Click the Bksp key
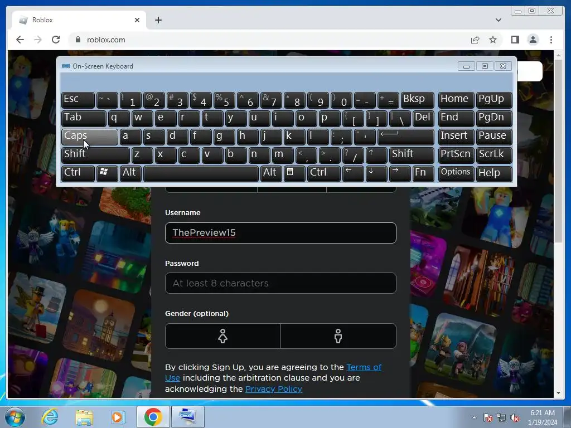The image size is (571, 428). (x=417, y=100)
